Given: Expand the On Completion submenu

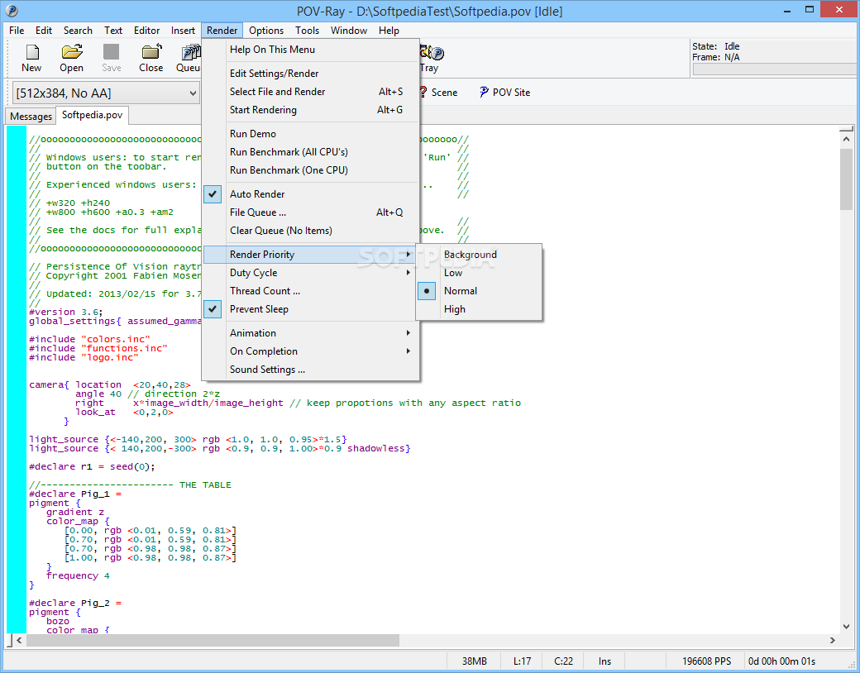Looking at the screenshot, I should (x=311, y=351).
